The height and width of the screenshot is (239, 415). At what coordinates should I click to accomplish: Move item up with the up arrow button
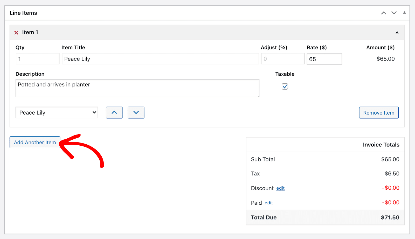pyautogui.click(x=114, y=113)
